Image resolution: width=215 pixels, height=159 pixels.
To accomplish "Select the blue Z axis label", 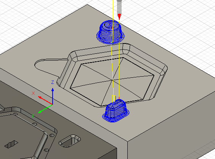I will coord(53,82).
